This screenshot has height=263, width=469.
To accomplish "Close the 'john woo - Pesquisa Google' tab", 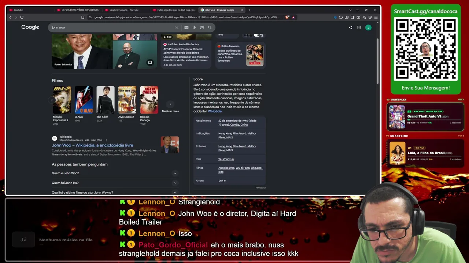I will 242,10.
